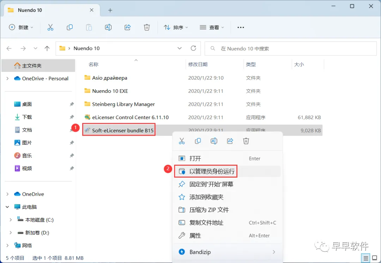
Task: Open a new tab with the plus button
Action: pyautogui.click(x=110, y=10)
